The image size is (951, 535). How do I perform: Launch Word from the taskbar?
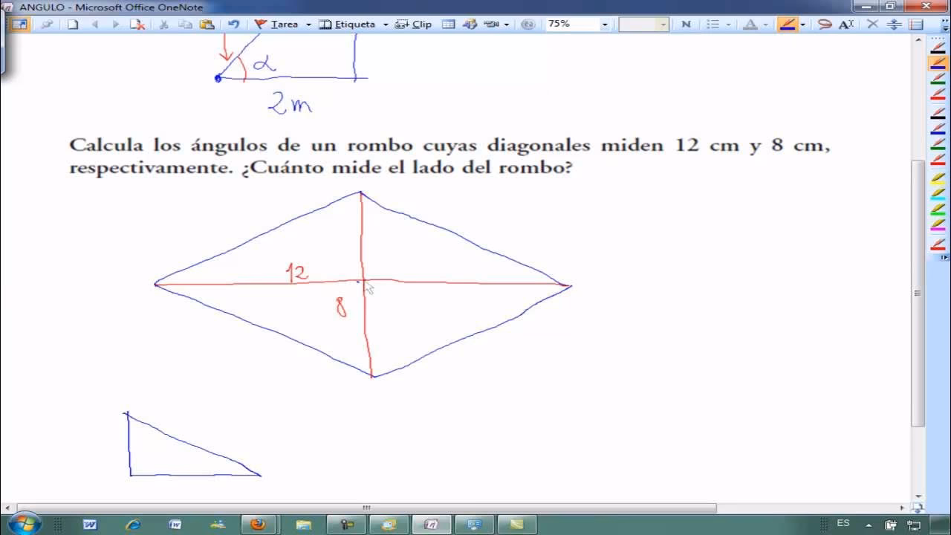coord(88,525)
